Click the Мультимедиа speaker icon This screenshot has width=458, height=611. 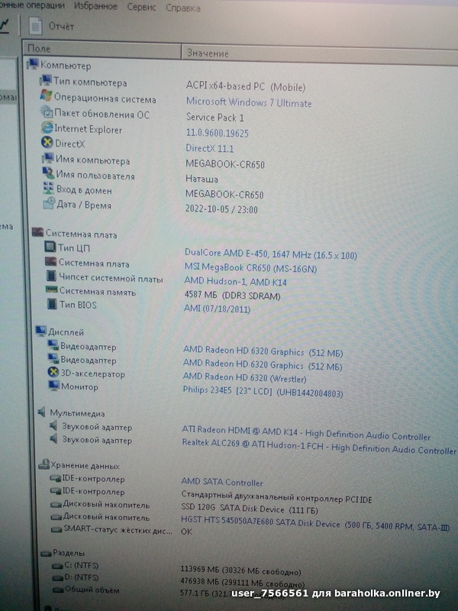point(42,412)
